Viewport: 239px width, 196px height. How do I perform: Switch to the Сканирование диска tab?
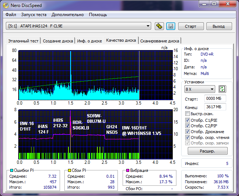[x=160, y=41]
